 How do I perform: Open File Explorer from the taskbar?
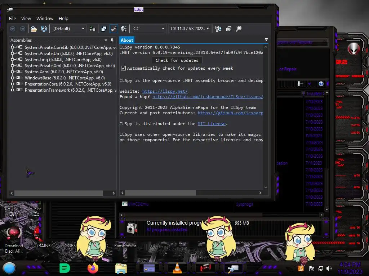pos(121,268)
